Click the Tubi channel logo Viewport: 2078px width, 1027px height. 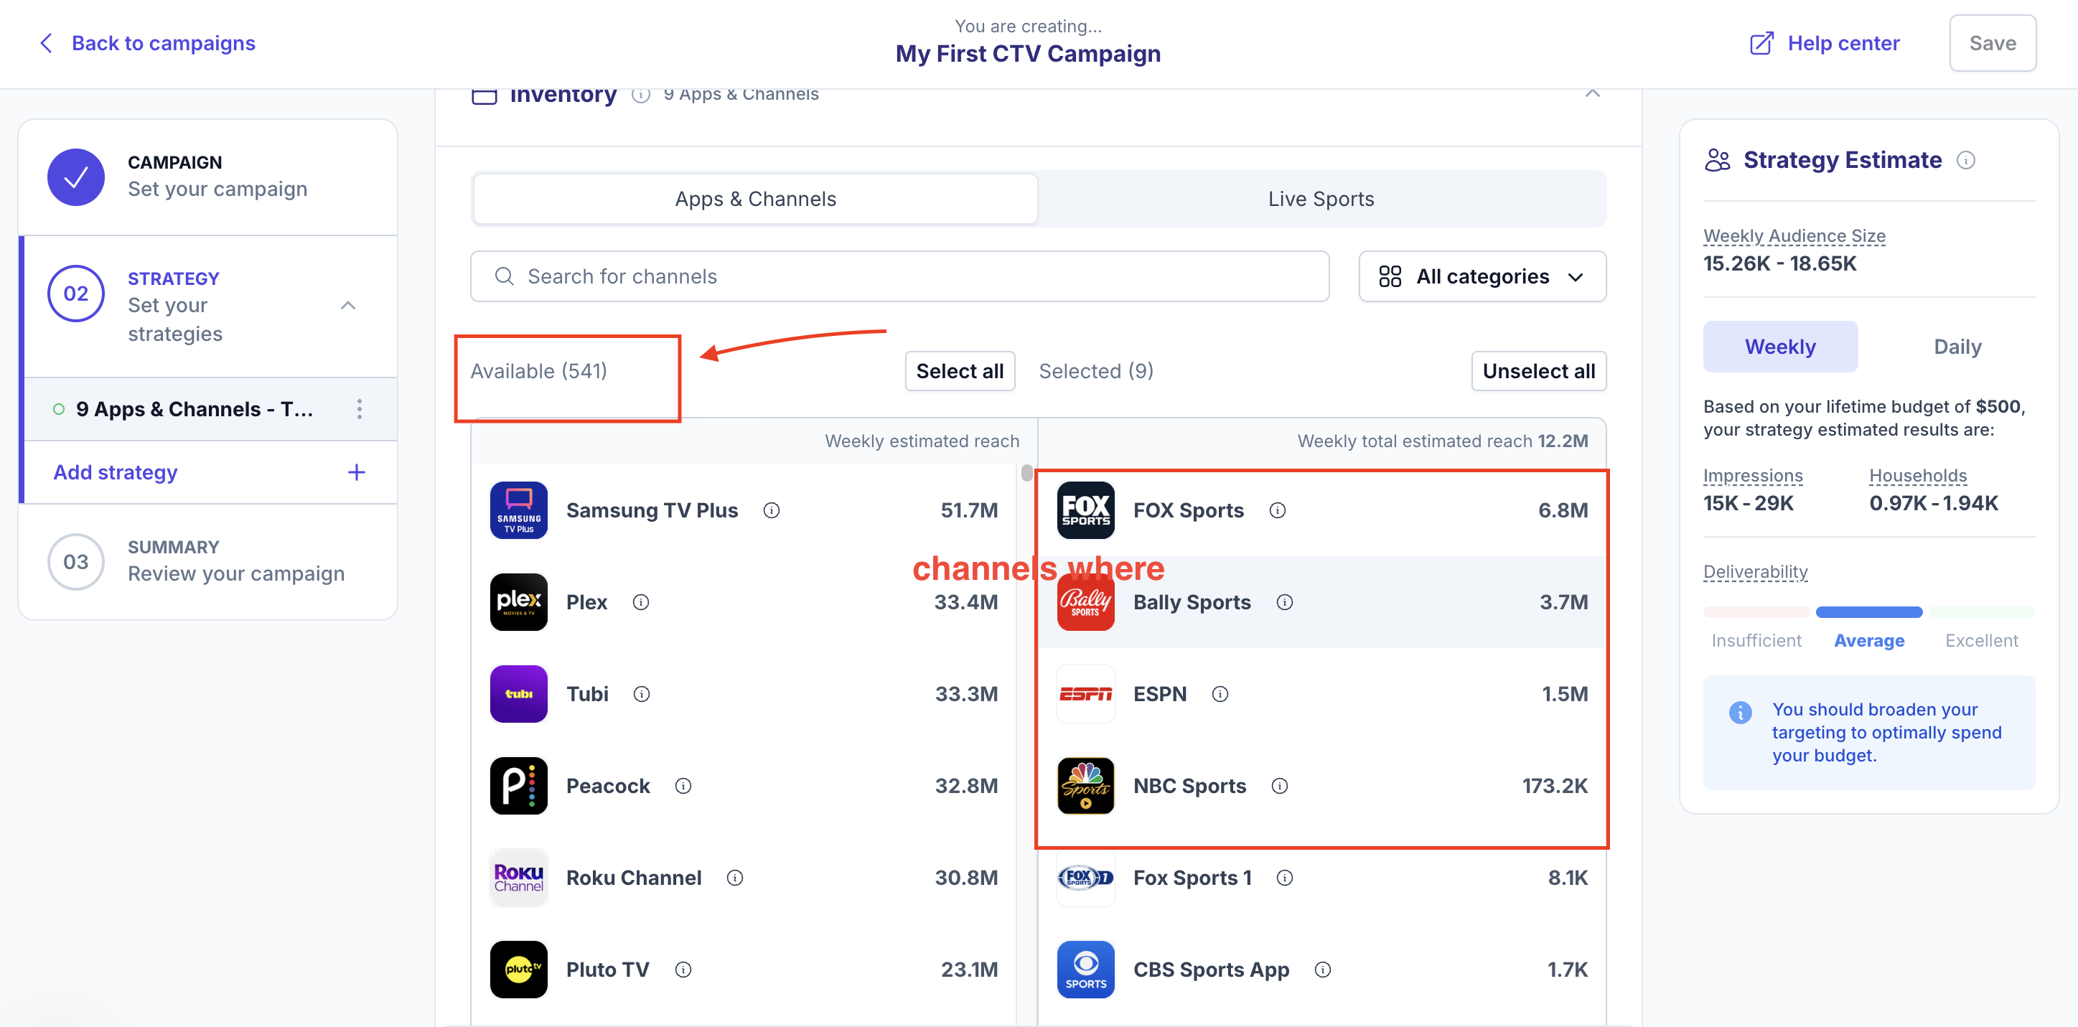click(x=519, y=694)
